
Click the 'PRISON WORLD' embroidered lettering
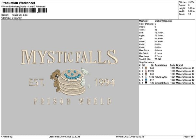click(x=73, y=101)
